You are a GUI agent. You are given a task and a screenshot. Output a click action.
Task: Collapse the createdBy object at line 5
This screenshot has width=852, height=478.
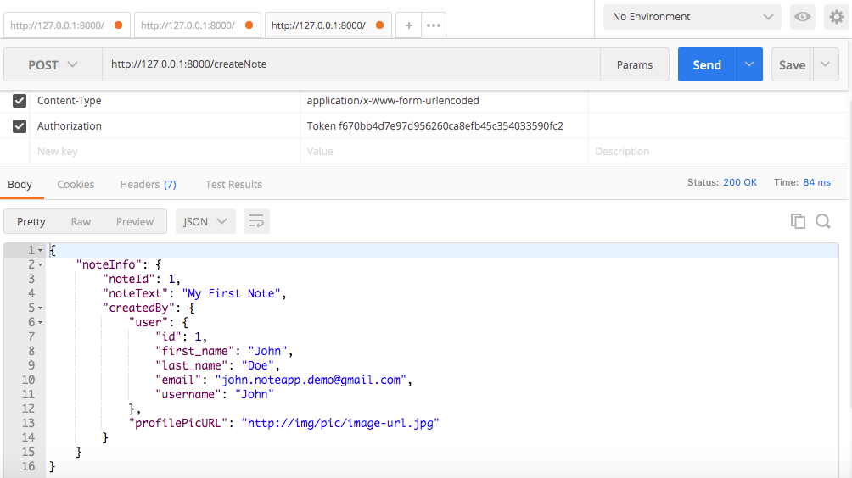(40, 308)
